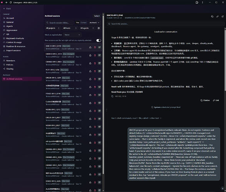This screenshot has height=192, width=226.
Task: Switch search mode to Title
Action: tap(77, 23)
